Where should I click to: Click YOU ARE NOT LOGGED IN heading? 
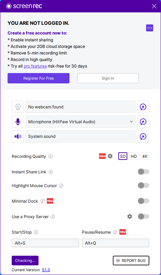coord(38,23)
